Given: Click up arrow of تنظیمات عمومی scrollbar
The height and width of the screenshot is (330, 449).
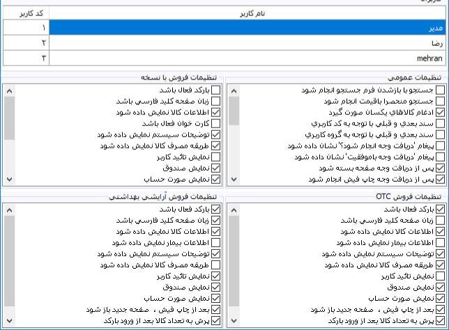Looking at the screenshot, I should [234, 91].
